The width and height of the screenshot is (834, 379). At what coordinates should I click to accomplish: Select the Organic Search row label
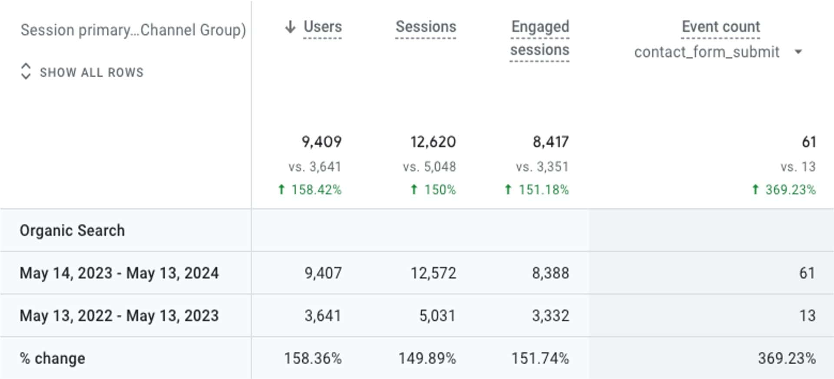tap(72, 230)
